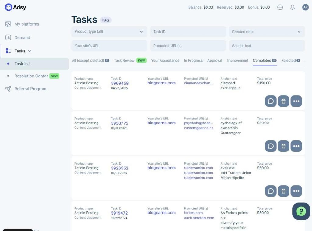This screenshot has width=312, height=231.
Task: Go to Demand section
Action: click(22, 37)
